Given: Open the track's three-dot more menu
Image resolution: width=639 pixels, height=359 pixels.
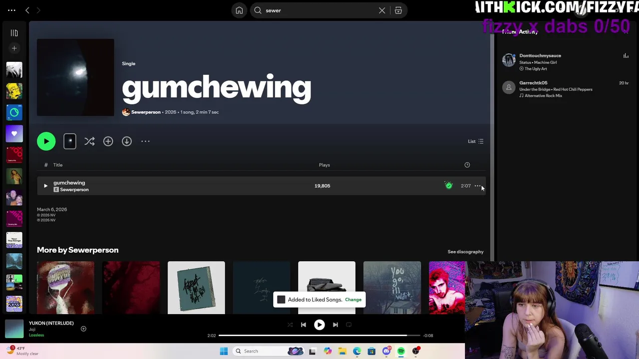Looking at the screenshot, I should (x=478, y=185).
